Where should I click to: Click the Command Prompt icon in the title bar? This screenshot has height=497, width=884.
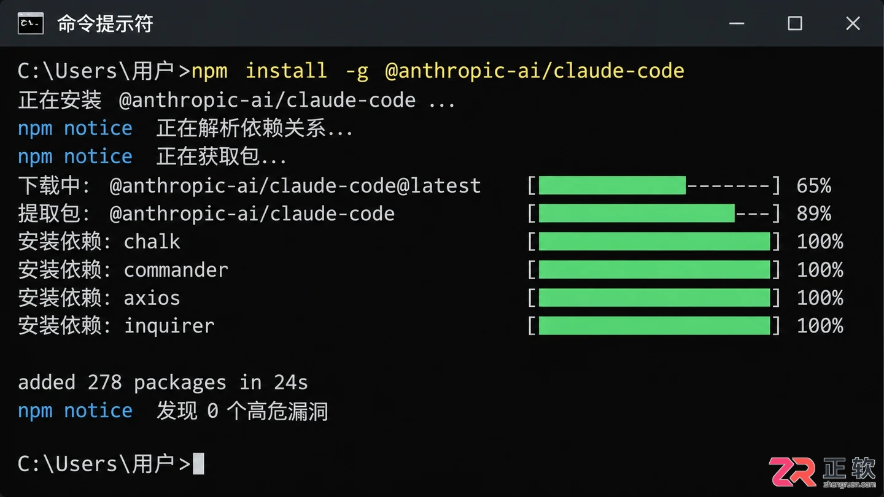pyautogui.click(x=30, y=23)
